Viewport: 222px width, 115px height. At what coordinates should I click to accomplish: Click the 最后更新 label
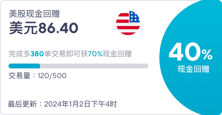(x=22, y=104)
